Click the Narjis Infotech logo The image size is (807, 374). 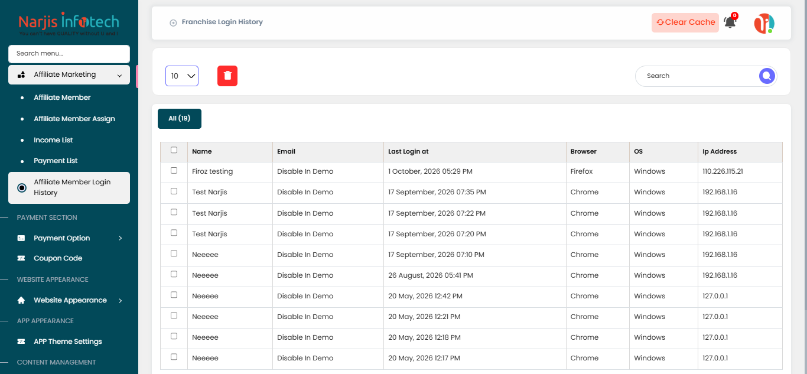[x=69, y=25]
